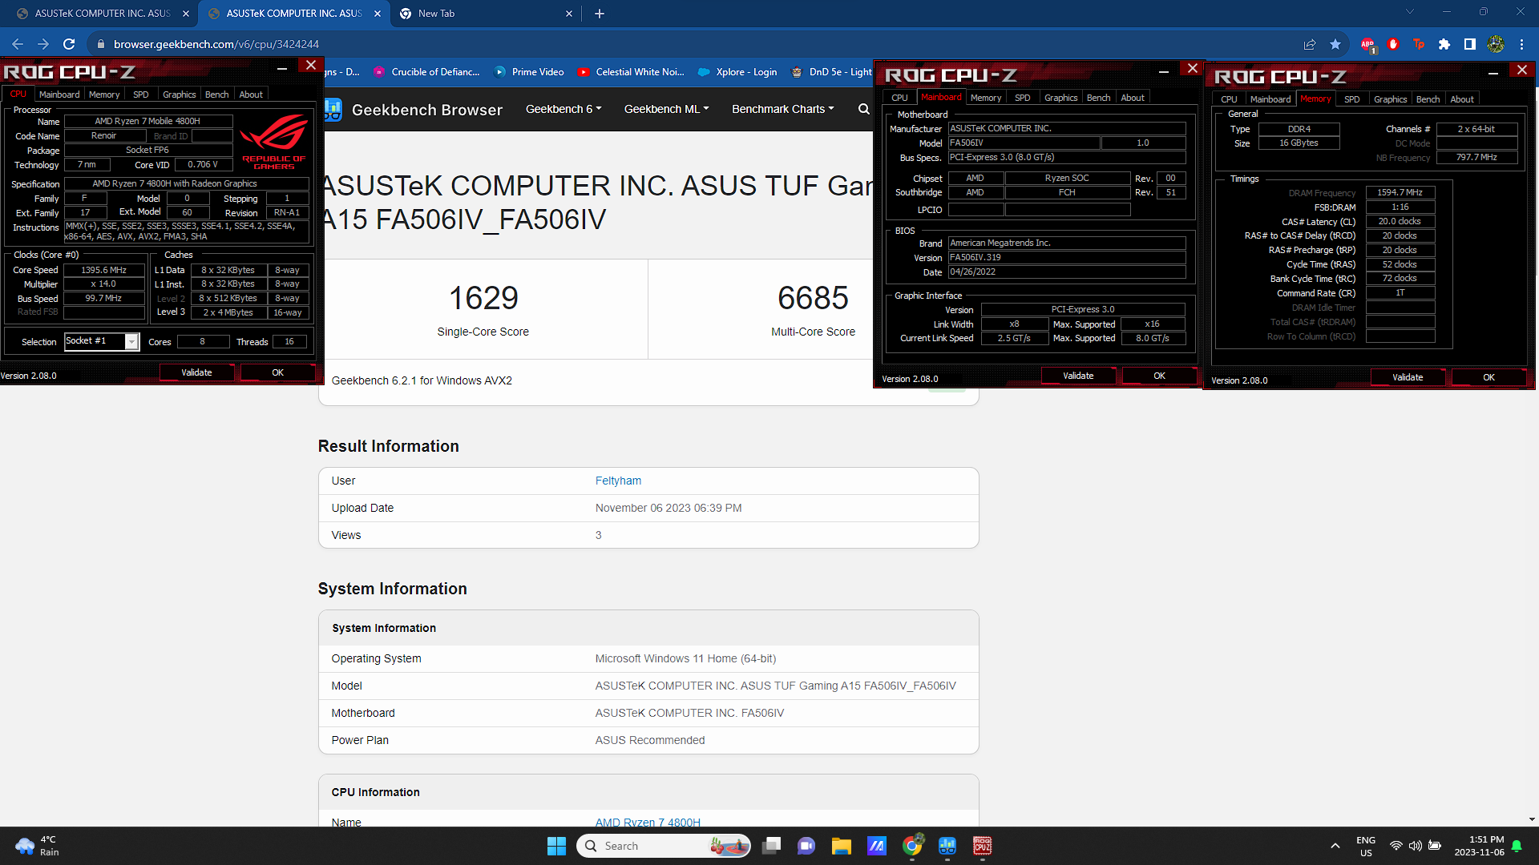Click Validate in the right CPU-Z window
Screen dimensions: 1539x865
[1408, 377]
